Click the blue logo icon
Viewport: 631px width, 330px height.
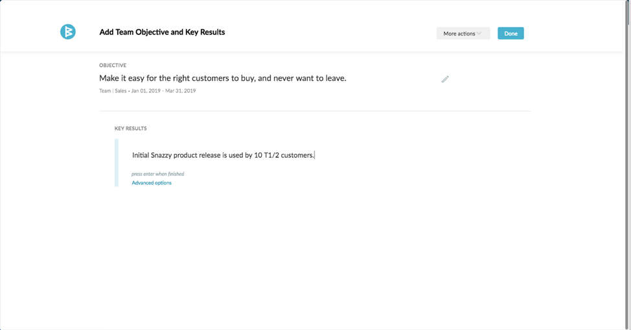(x=68, y=32)
